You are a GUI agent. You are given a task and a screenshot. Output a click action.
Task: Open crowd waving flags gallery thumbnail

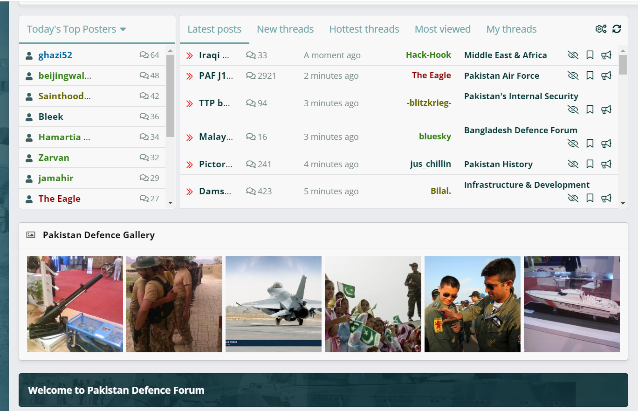tap(373, 304)
